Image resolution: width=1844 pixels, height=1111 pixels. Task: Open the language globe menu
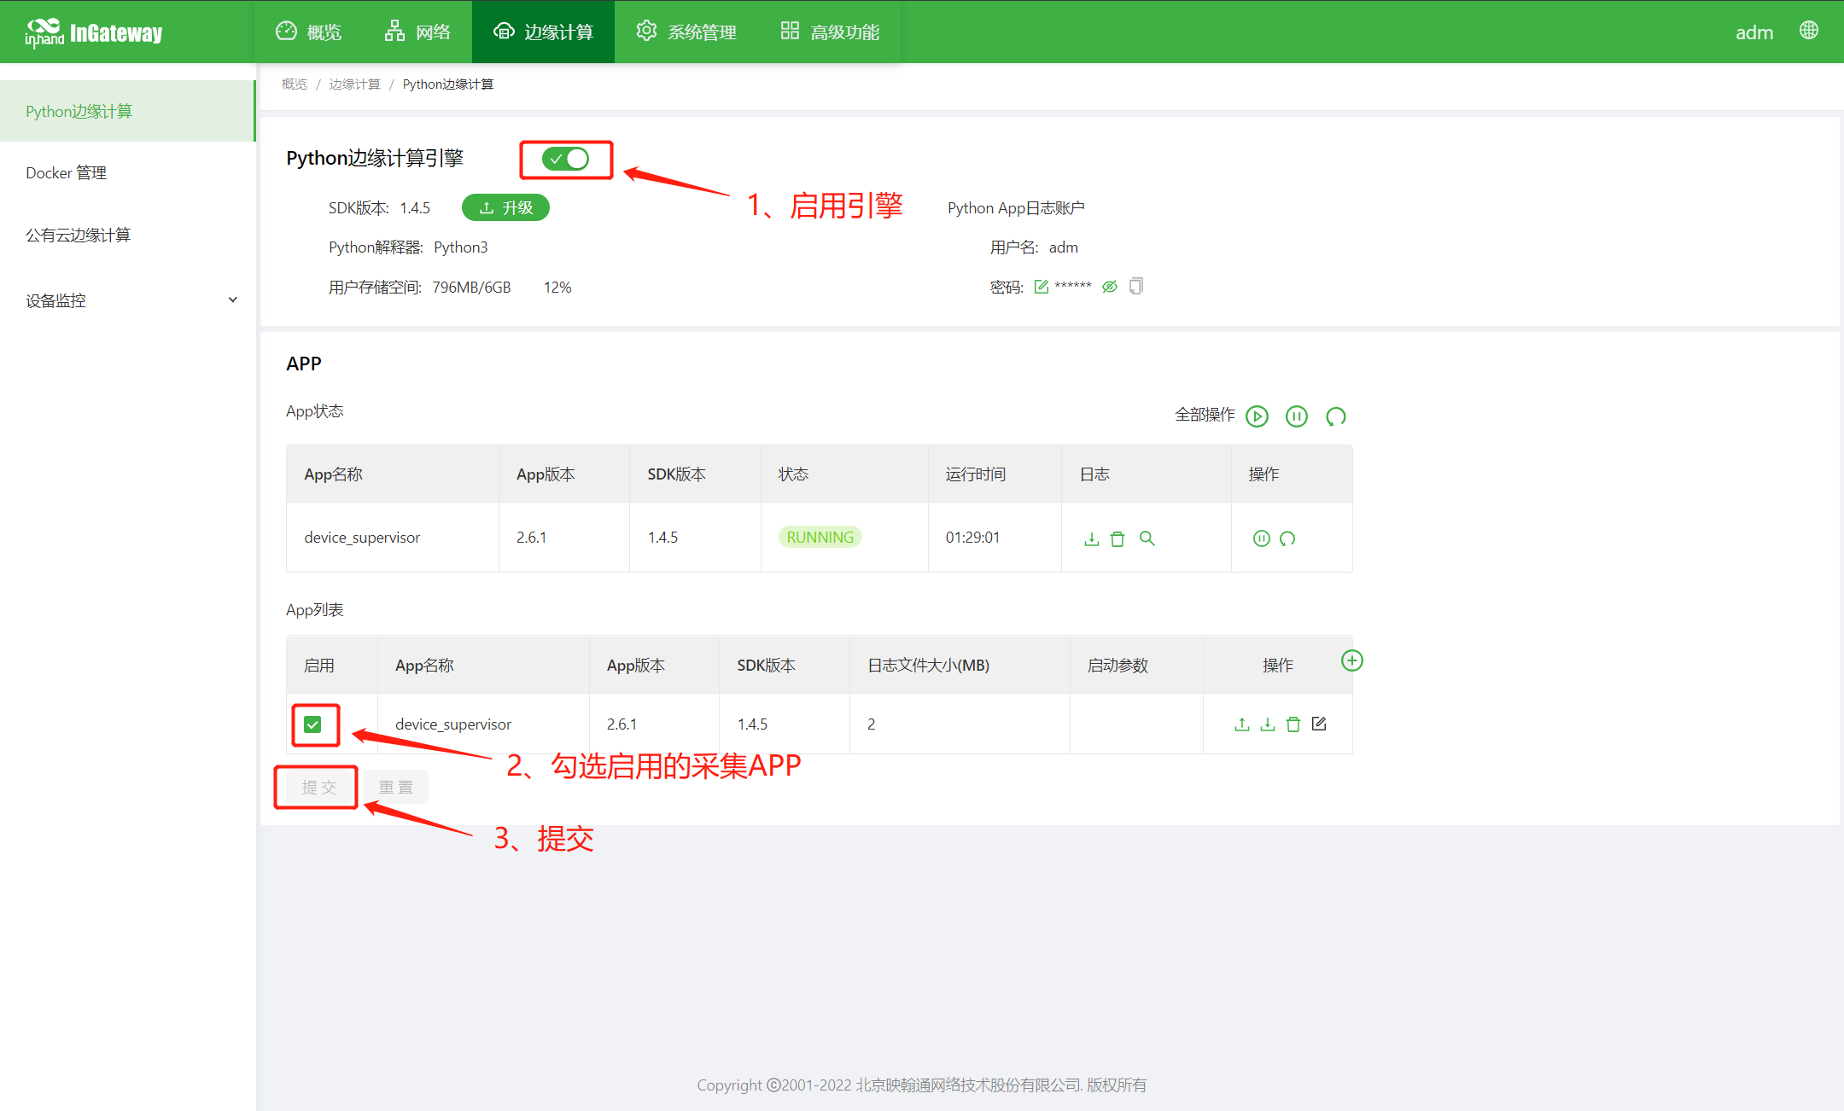pyautogui.click(x=1808, y=31)
